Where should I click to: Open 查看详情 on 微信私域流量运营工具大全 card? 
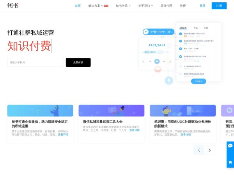[x=134, y=130]
